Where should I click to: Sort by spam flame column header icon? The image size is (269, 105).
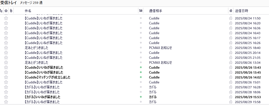pos(231,11)
